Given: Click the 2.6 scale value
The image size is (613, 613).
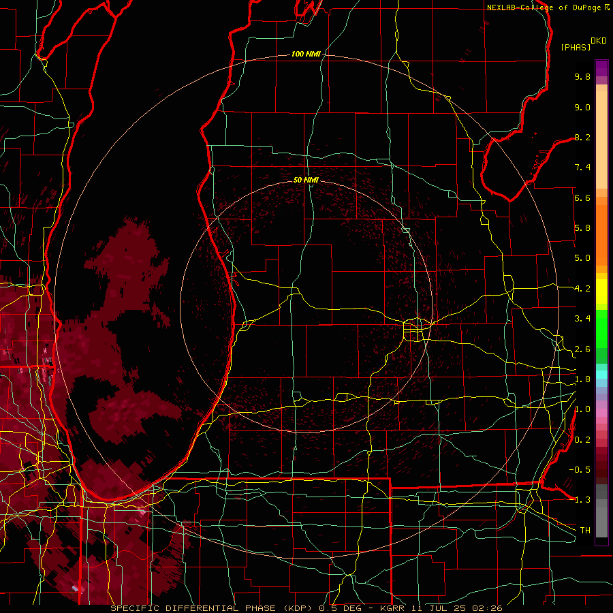Looking at the screenshot, I should click(582, 349).
